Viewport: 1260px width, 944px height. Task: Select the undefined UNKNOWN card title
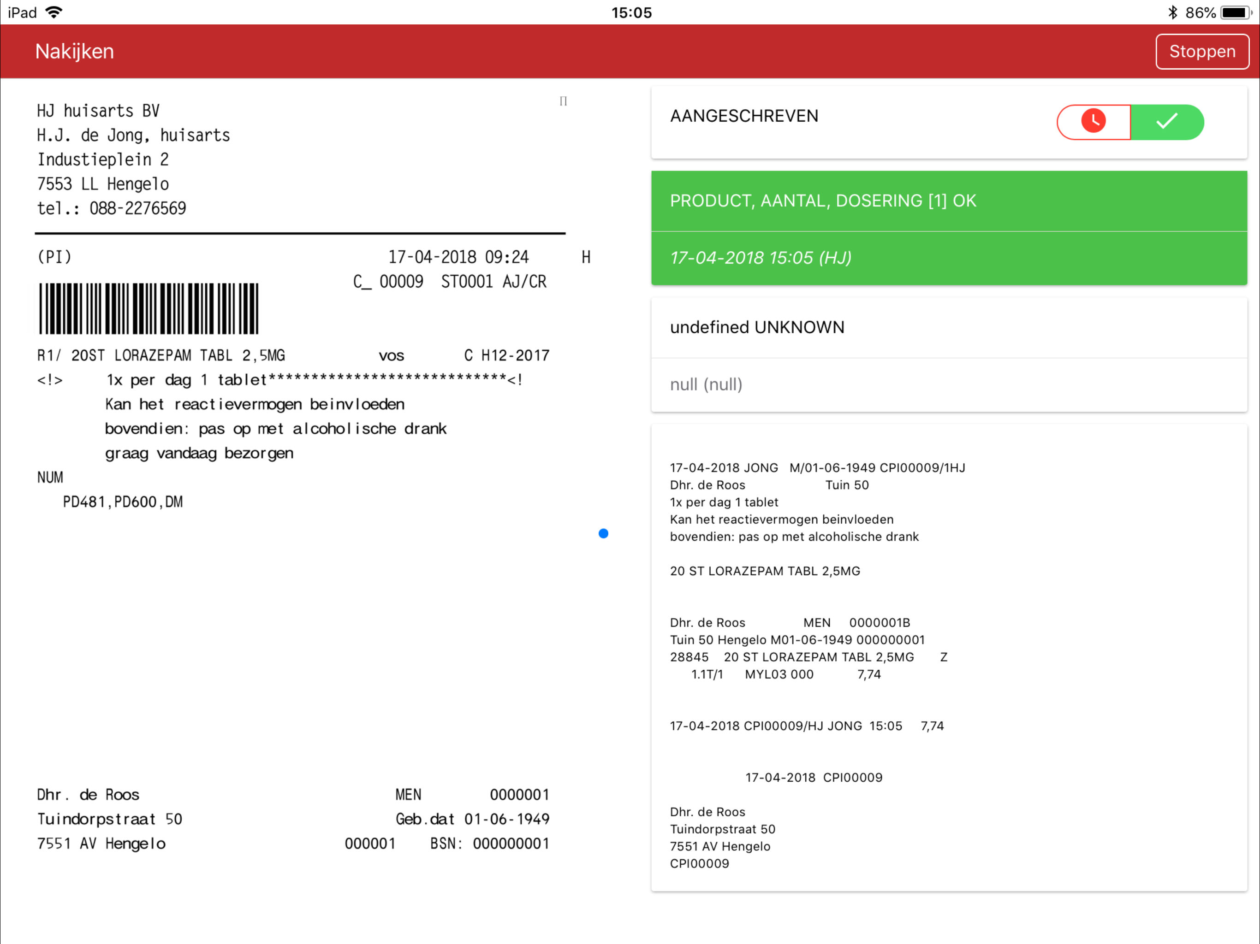point(757,327)
